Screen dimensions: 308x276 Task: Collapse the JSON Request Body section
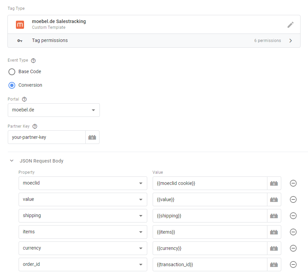click(x=12, y=161)
